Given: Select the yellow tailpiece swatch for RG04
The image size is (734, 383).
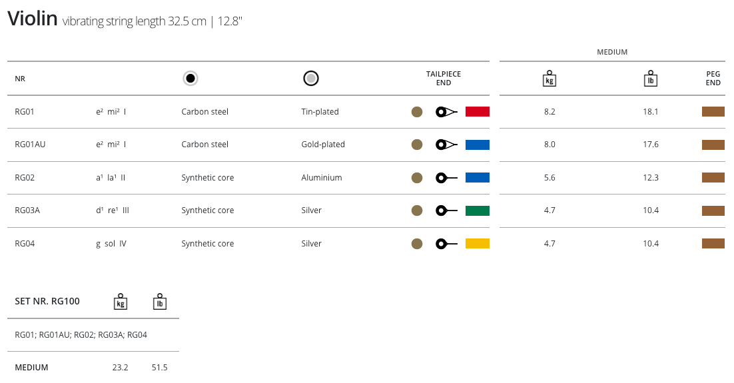Looking at the screenshot, I should tap(478, 244).
